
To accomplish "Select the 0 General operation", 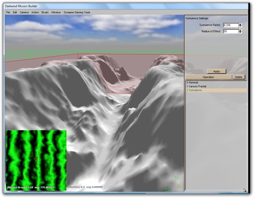I will [x=194, y=82].
